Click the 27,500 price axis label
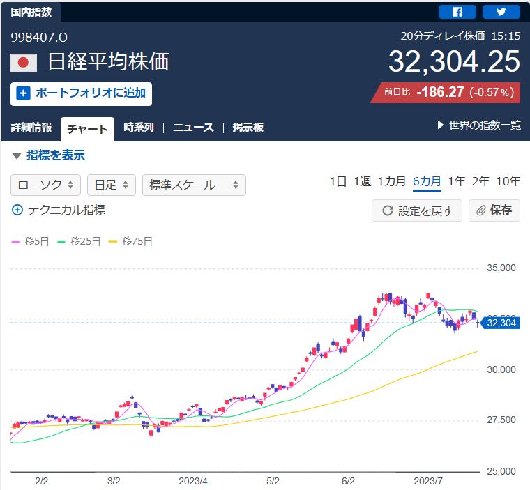The height and width of the screenshot is (490, 530). click(501, 420)
